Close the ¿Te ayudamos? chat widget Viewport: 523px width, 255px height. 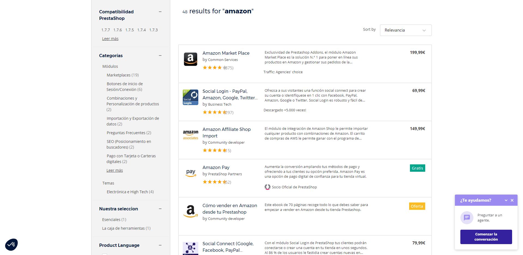click(512, 200)
